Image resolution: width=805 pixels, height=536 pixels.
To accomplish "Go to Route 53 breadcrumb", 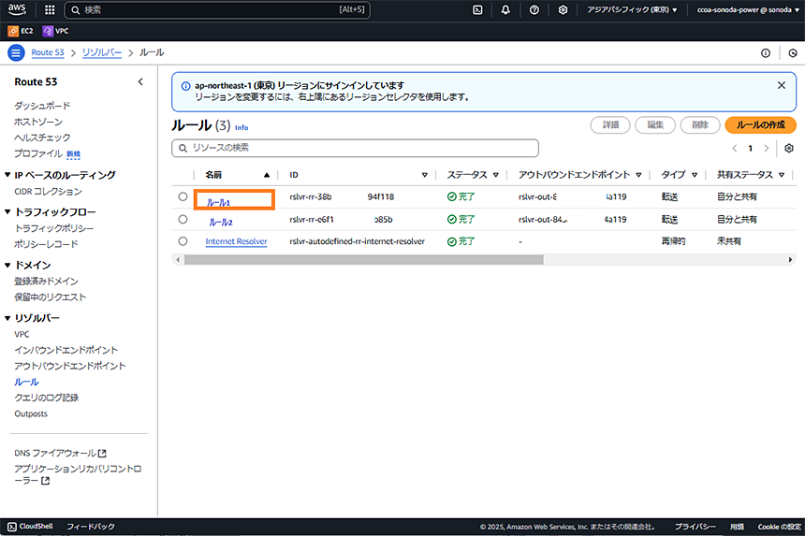I will (48, 52).
